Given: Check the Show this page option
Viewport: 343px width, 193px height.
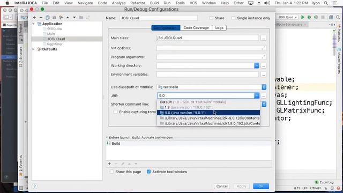Looking at the screenshot, I should [112, 172].
